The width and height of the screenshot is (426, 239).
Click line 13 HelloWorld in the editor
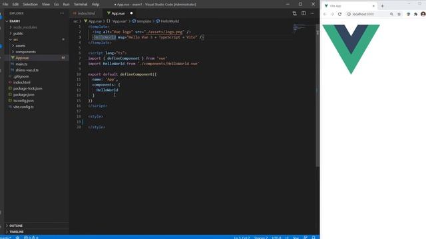[107, 90]
